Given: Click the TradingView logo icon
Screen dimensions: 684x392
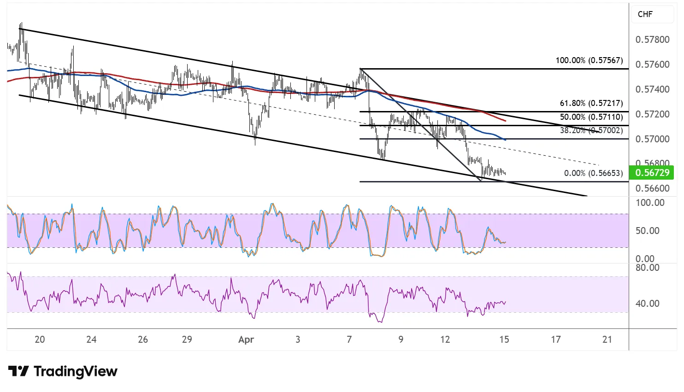Looking at the screenshot, I should [18, 371].
